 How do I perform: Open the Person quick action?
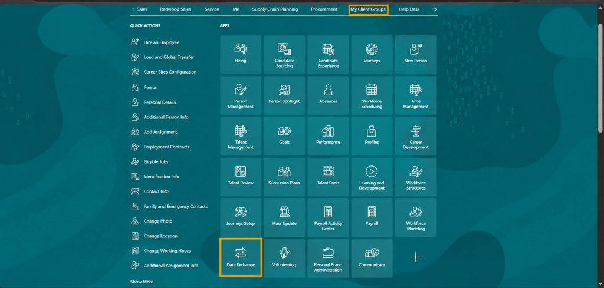click(x=145, y=87)
